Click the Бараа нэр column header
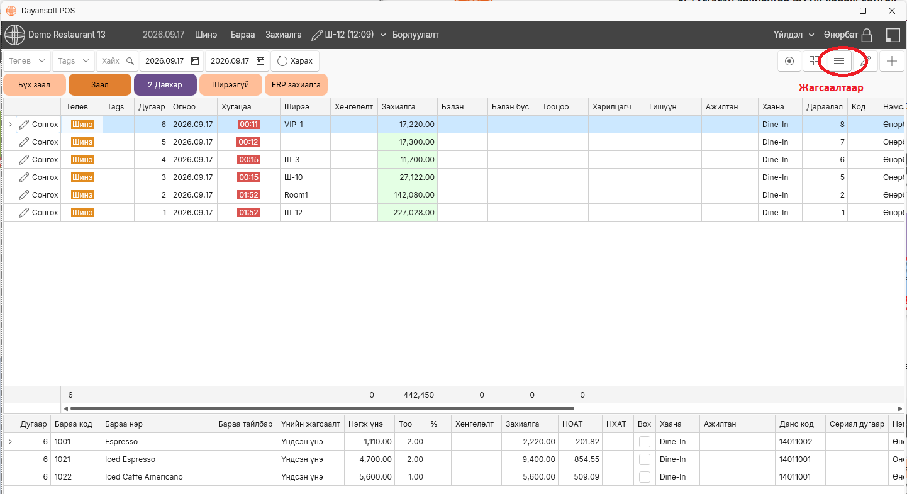 [x=157, y=424]
